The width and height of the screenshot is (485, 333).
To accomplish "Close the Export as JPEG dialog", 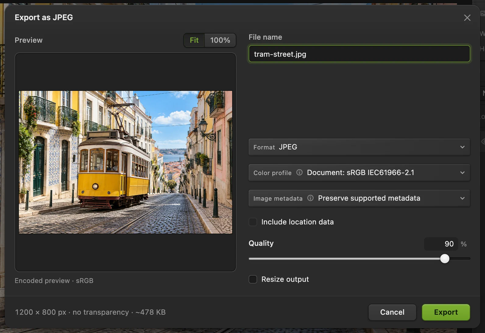I will 467,18.
